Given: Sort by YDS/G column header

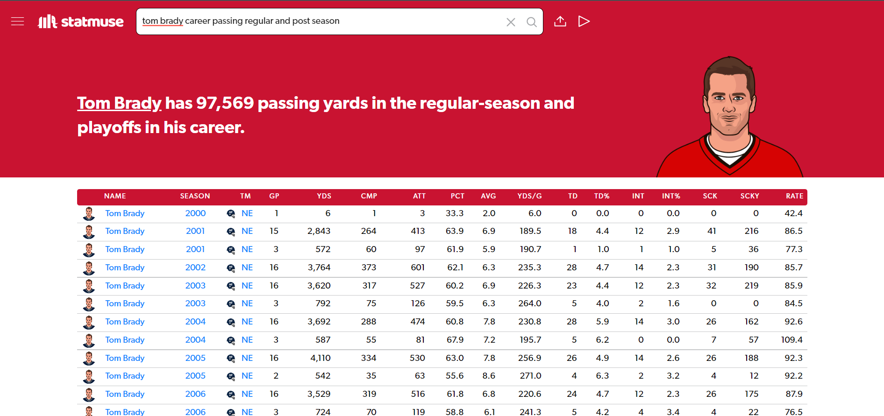Looking at the screenshot, I should (529, 196).
